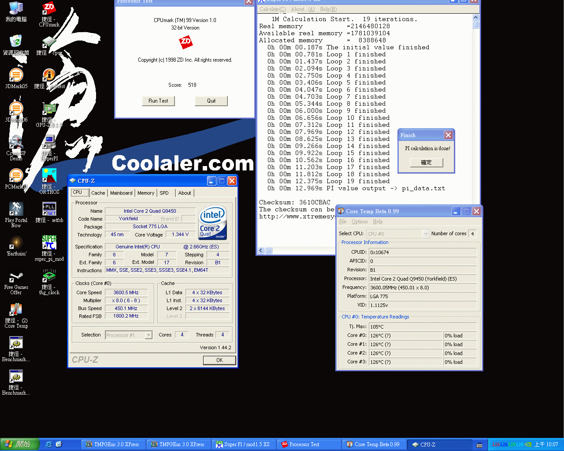Open the File menu in Core Temp
This screenshot has width=564, height=451.
coord(343,222)
